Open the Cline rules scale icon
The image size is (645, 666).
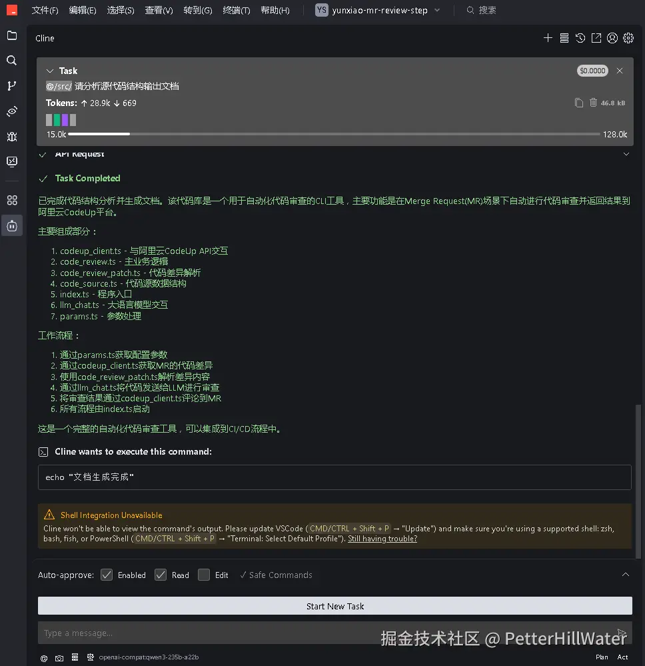tap(91, 657)
